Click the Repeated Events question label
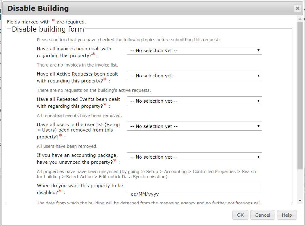 point(78,103)
